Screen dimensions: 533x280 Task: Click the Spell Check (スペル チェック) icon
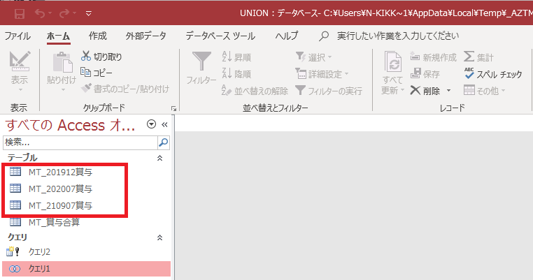470,73
